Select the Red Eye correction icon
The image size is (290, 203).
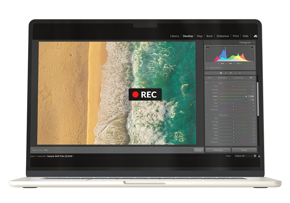click(x=235, y=73)
